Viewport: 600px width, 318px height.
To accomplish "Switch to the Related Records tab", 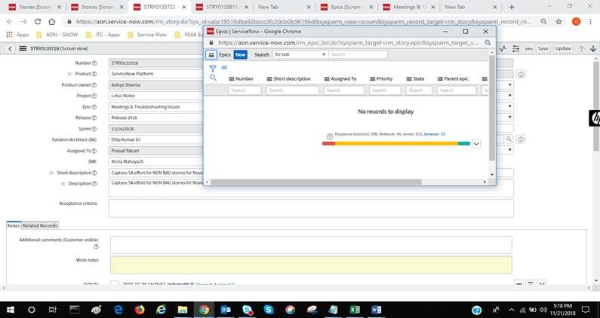I will coord(40,225).
